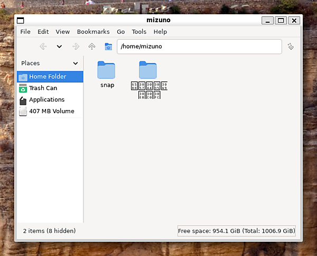
Task: Maximize the mizuno window
Action: click(281, 21)
